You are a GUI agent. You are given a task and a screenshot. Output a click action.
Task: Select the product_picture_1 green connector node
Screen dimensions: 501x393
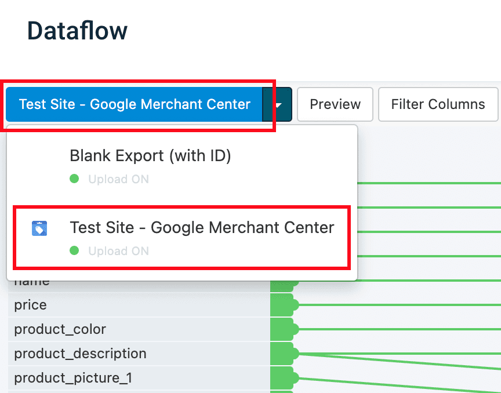coord(284,378)
